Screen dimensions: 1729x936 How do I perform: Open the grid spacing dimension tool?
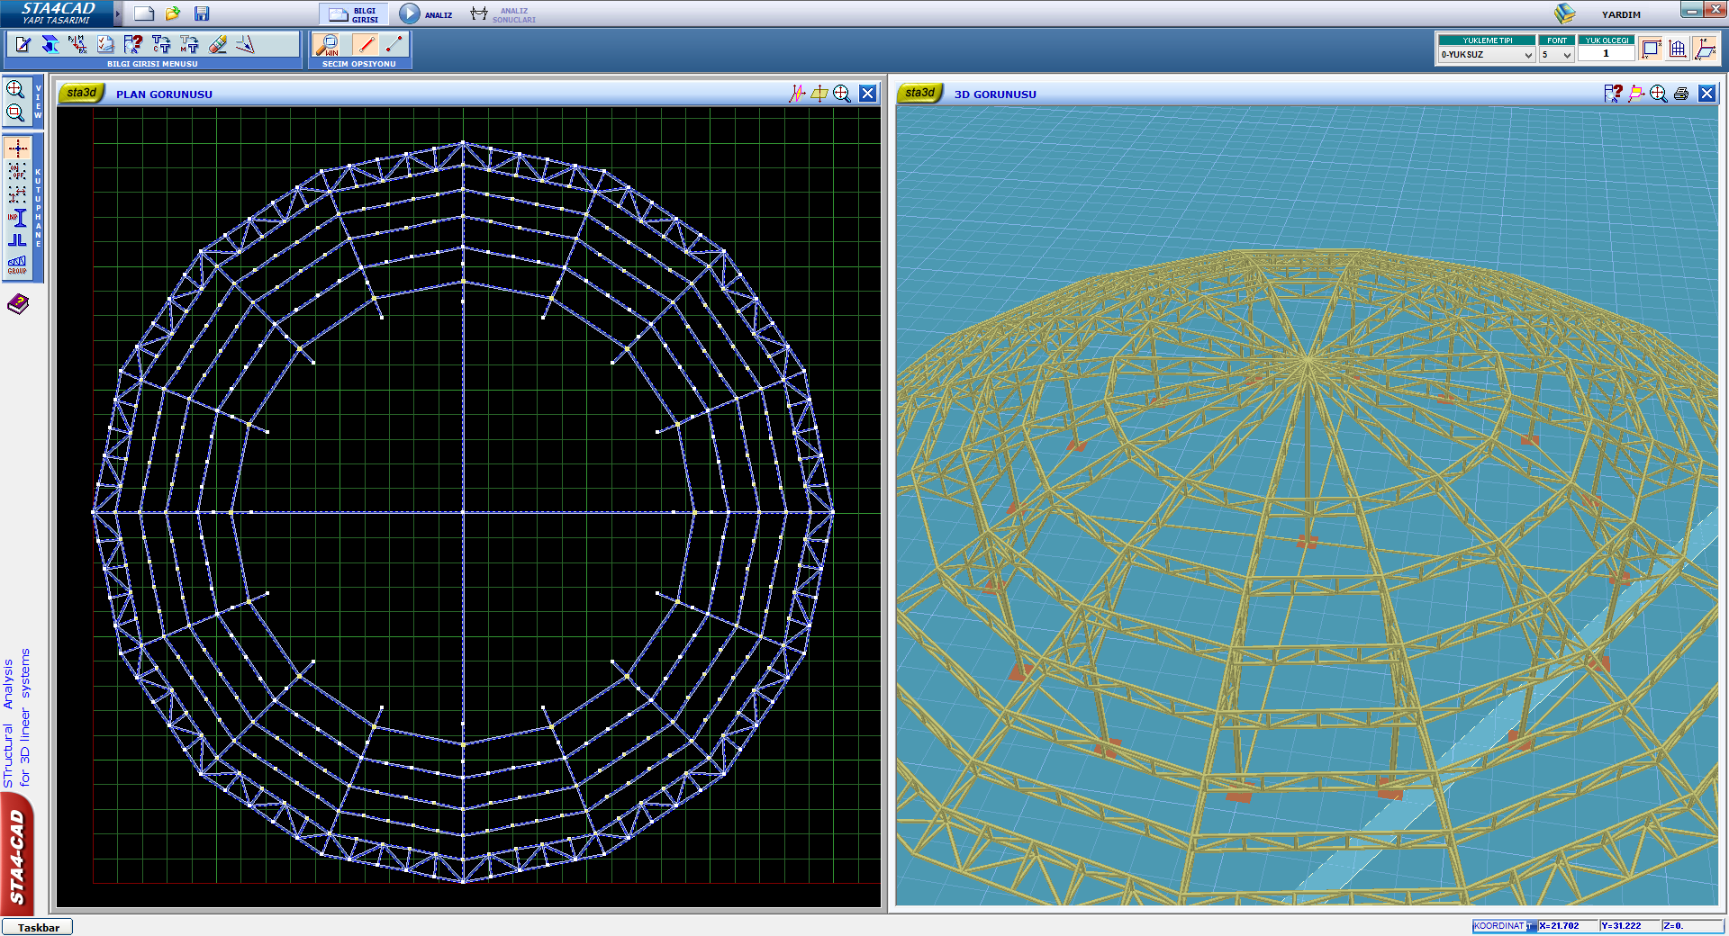17,193
